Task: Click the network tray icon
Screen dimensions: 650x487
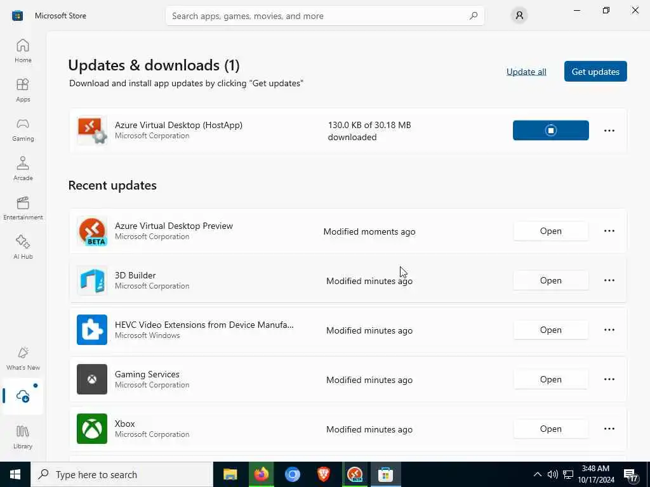Action: click(x=568, y=474)
